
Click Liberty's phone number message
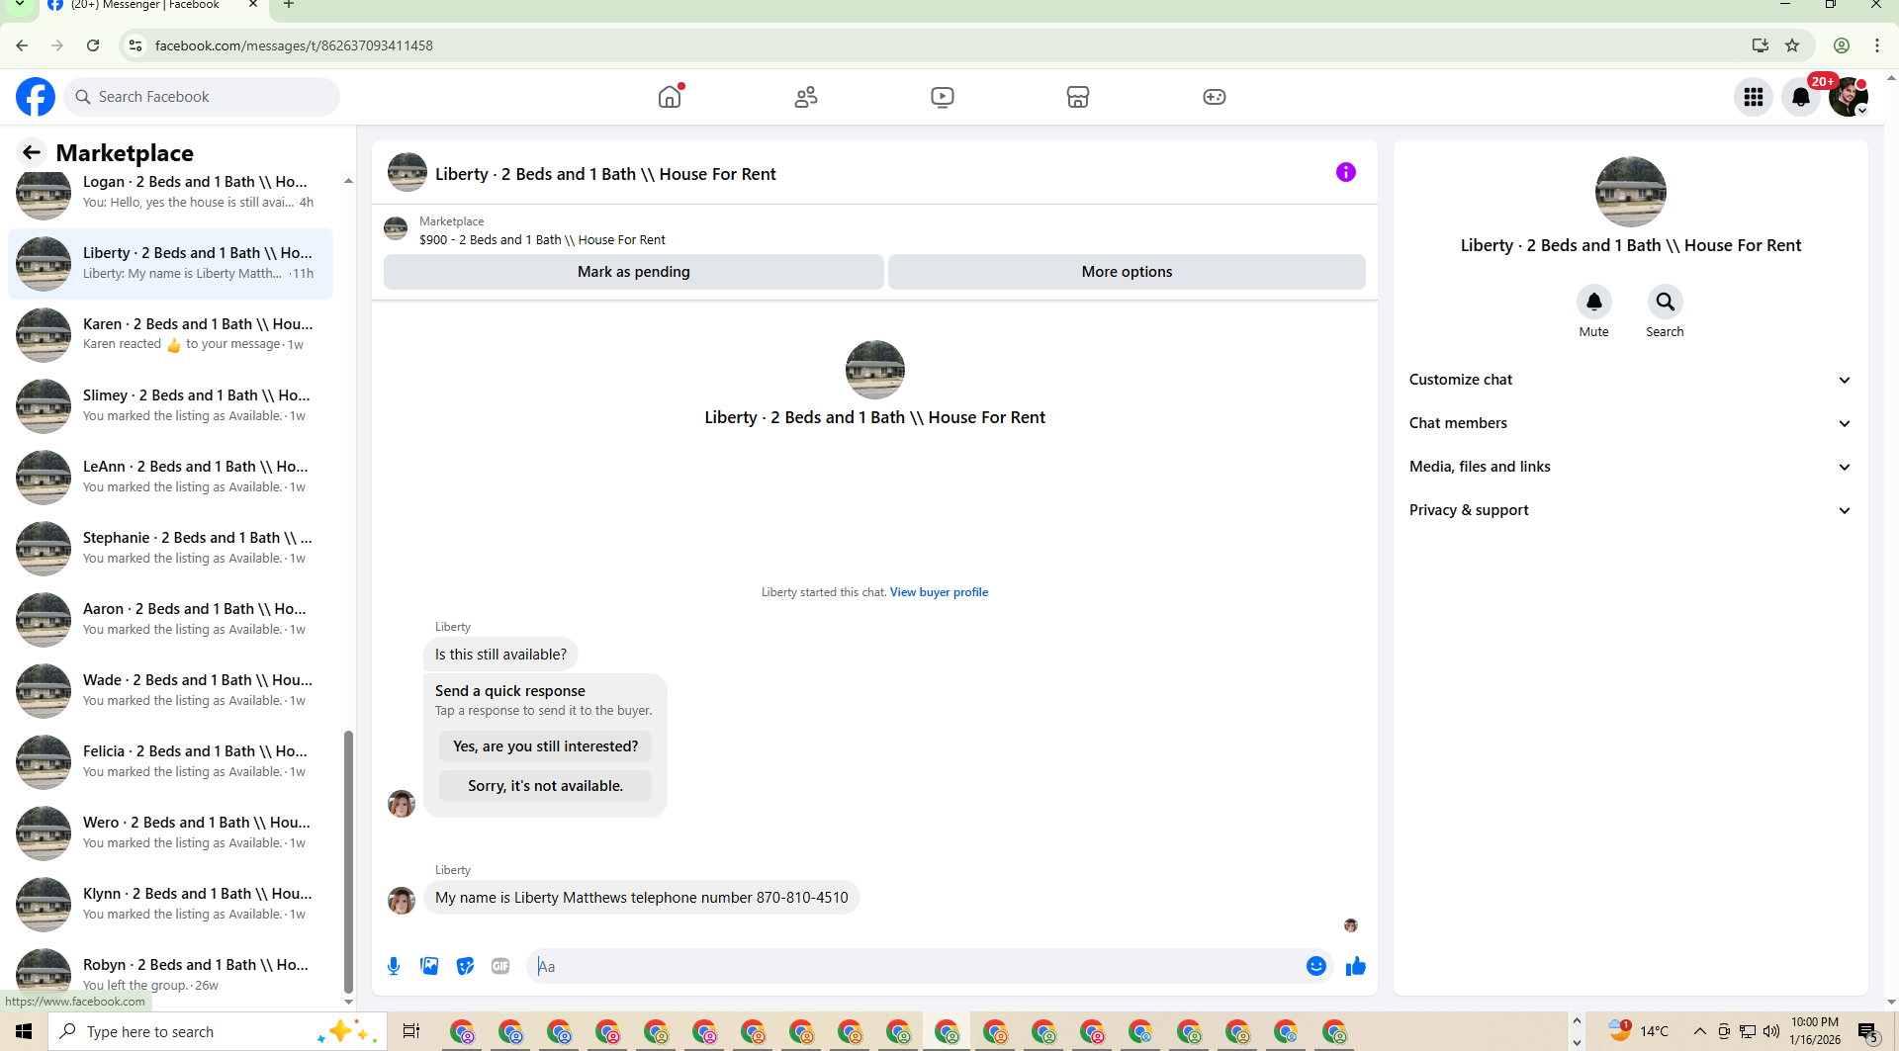[641, 898]
